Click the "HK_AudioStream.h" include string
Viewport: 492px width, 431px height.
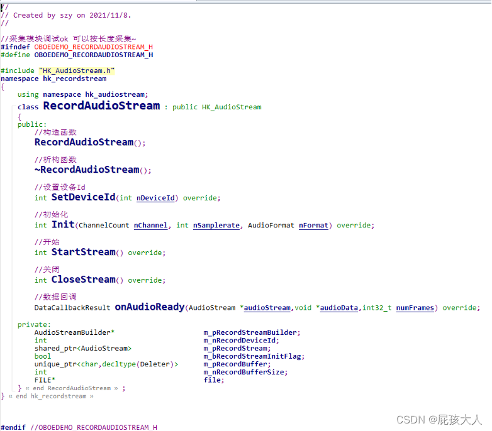click(77, 71)
